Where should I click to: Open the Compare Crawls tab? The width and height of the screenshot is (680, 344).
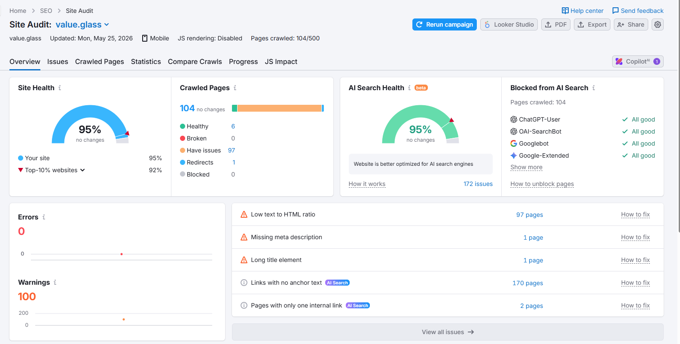pyautogui.click(x=195, y=61)
